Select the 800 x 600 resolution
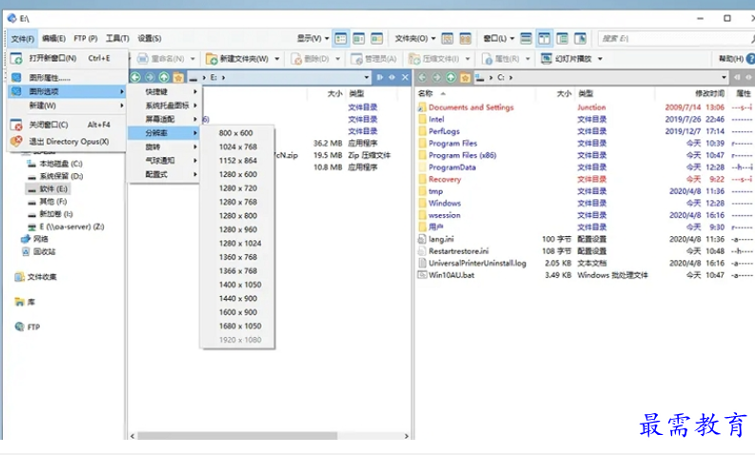The height and width of the screenshot is (455, 755). click(237, 133)
